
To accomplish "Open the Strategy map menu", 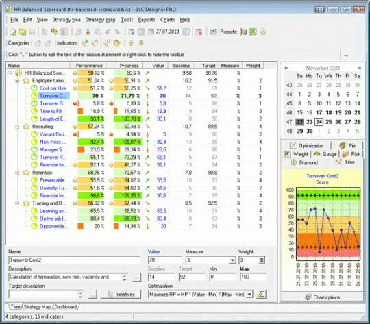I will 101,20.
